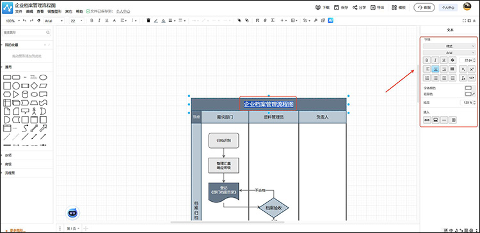The width and height of the screenshot is (480, 233).
Task: Click the Share (分享) icon
Action: [x=355, y=7]
